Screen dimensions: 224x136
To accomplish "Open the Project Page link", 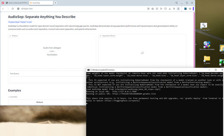I will (x=14, y=22).
